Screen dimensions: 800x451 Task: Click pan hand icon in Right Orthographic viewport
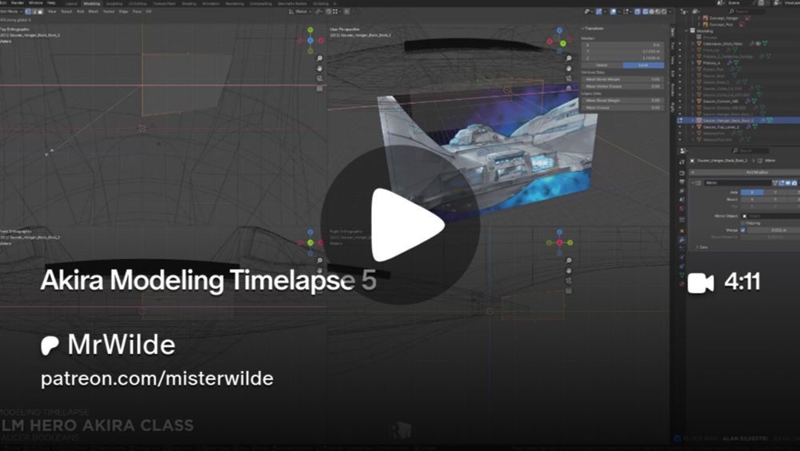pyautogui.click(x=569, y=270)
